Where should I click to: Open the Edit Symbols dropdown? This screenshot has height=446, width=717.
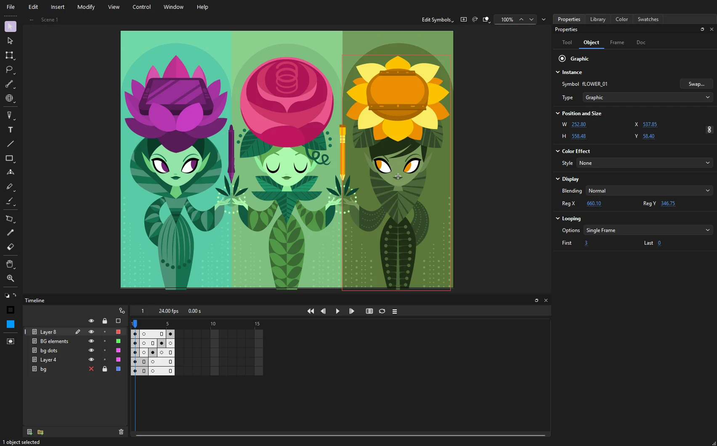click(x=438, y=20)
